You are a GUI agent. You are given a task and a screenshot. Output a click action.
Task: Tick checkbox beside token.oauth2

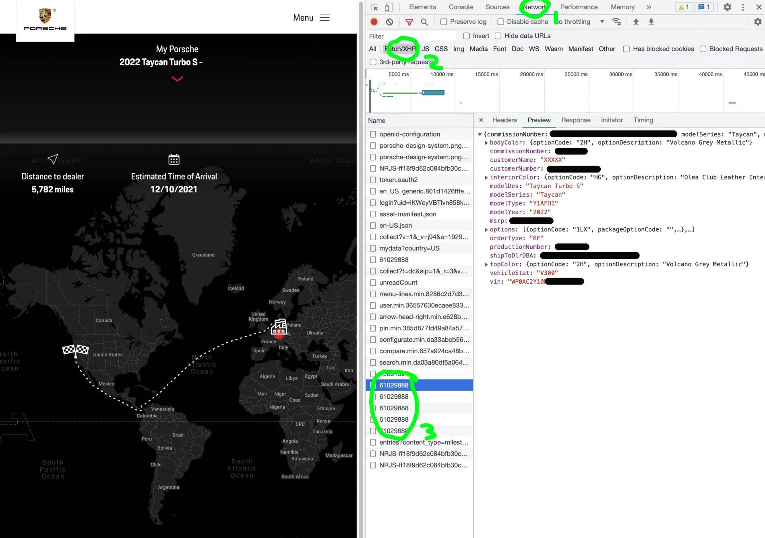(x=373, y=179)
